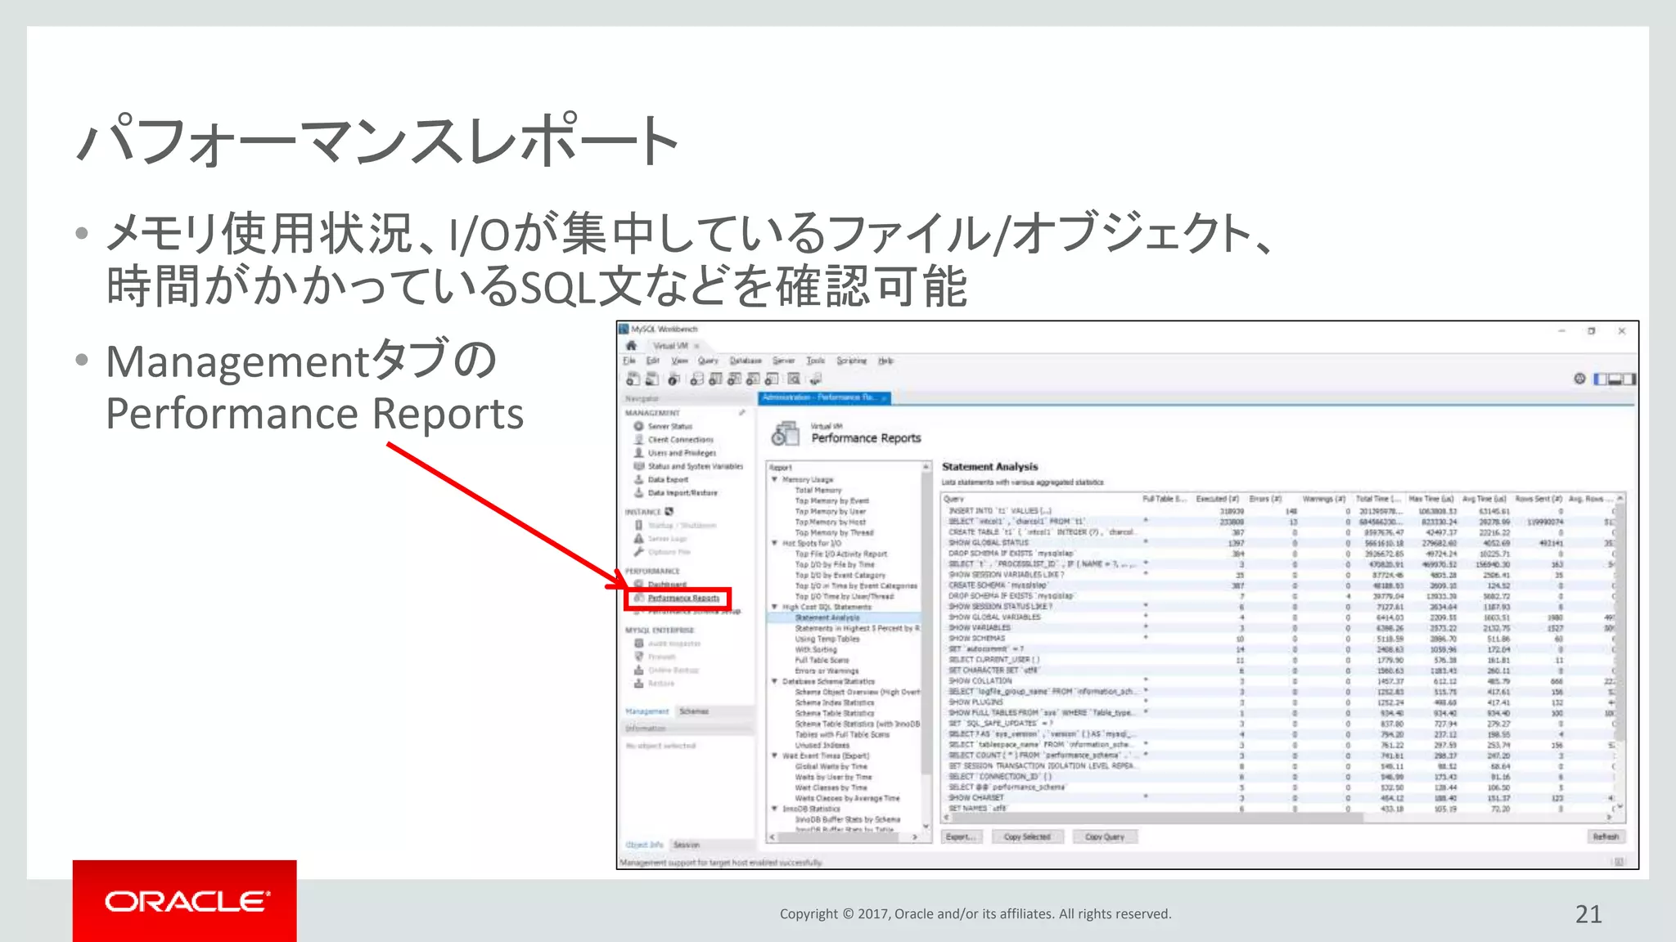Click the Copy Selected button
1676x942 pixels.
click(x=1027, y=837)
